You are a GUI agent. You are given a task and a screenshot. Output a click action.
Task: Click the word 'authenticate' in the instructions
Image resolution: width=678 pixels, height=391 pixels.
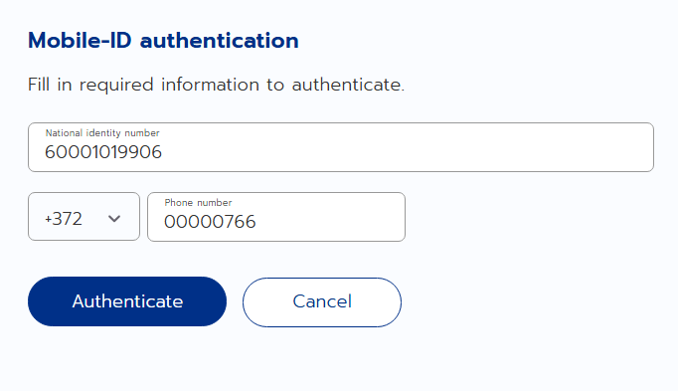347,85
